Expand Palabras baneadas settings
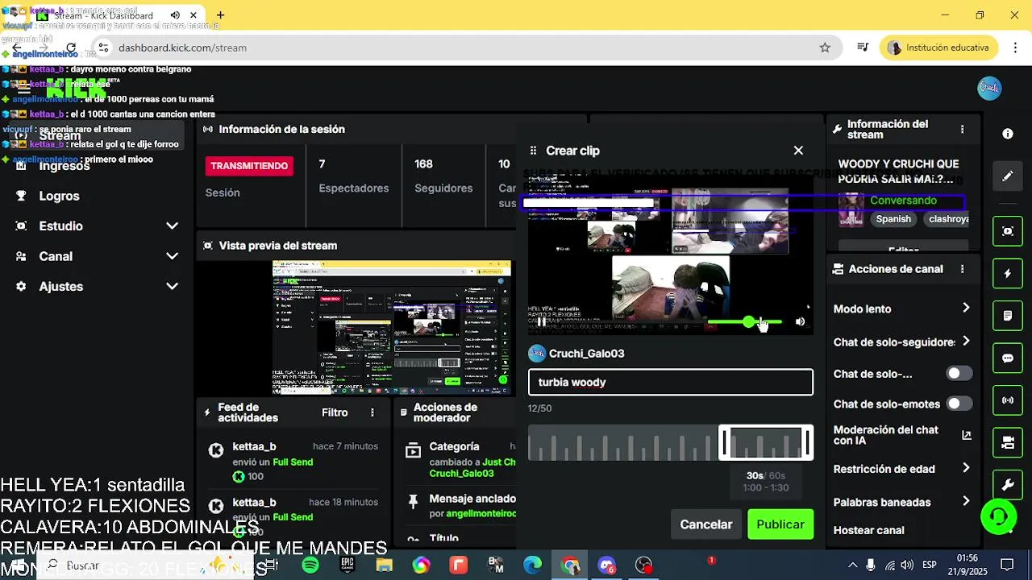This screenshot has width=1032, height=580. pyautogui.click(x=966, y=502)
